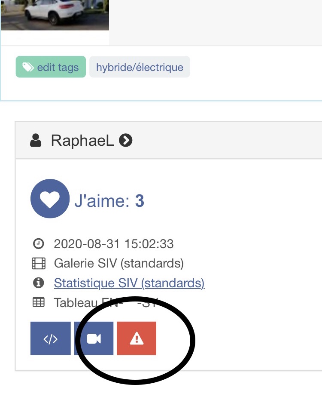
Task: Open the white car photo thumbnail
Action: pos(55,15)
